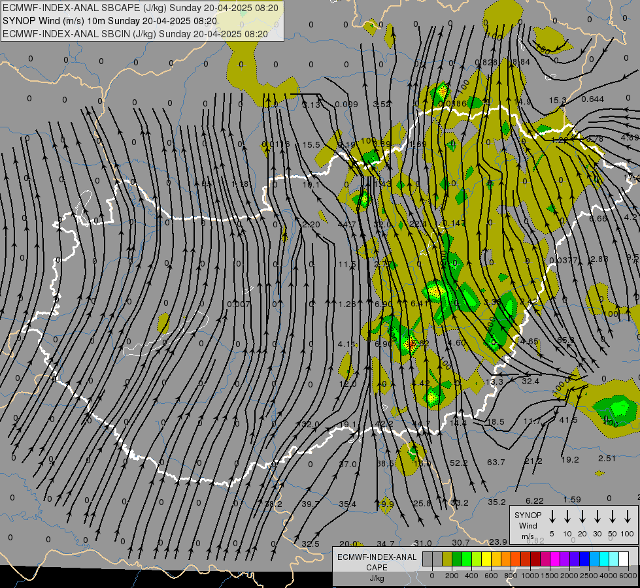
Task: Click the 23.9 value on the map
Action: [498, 542]
